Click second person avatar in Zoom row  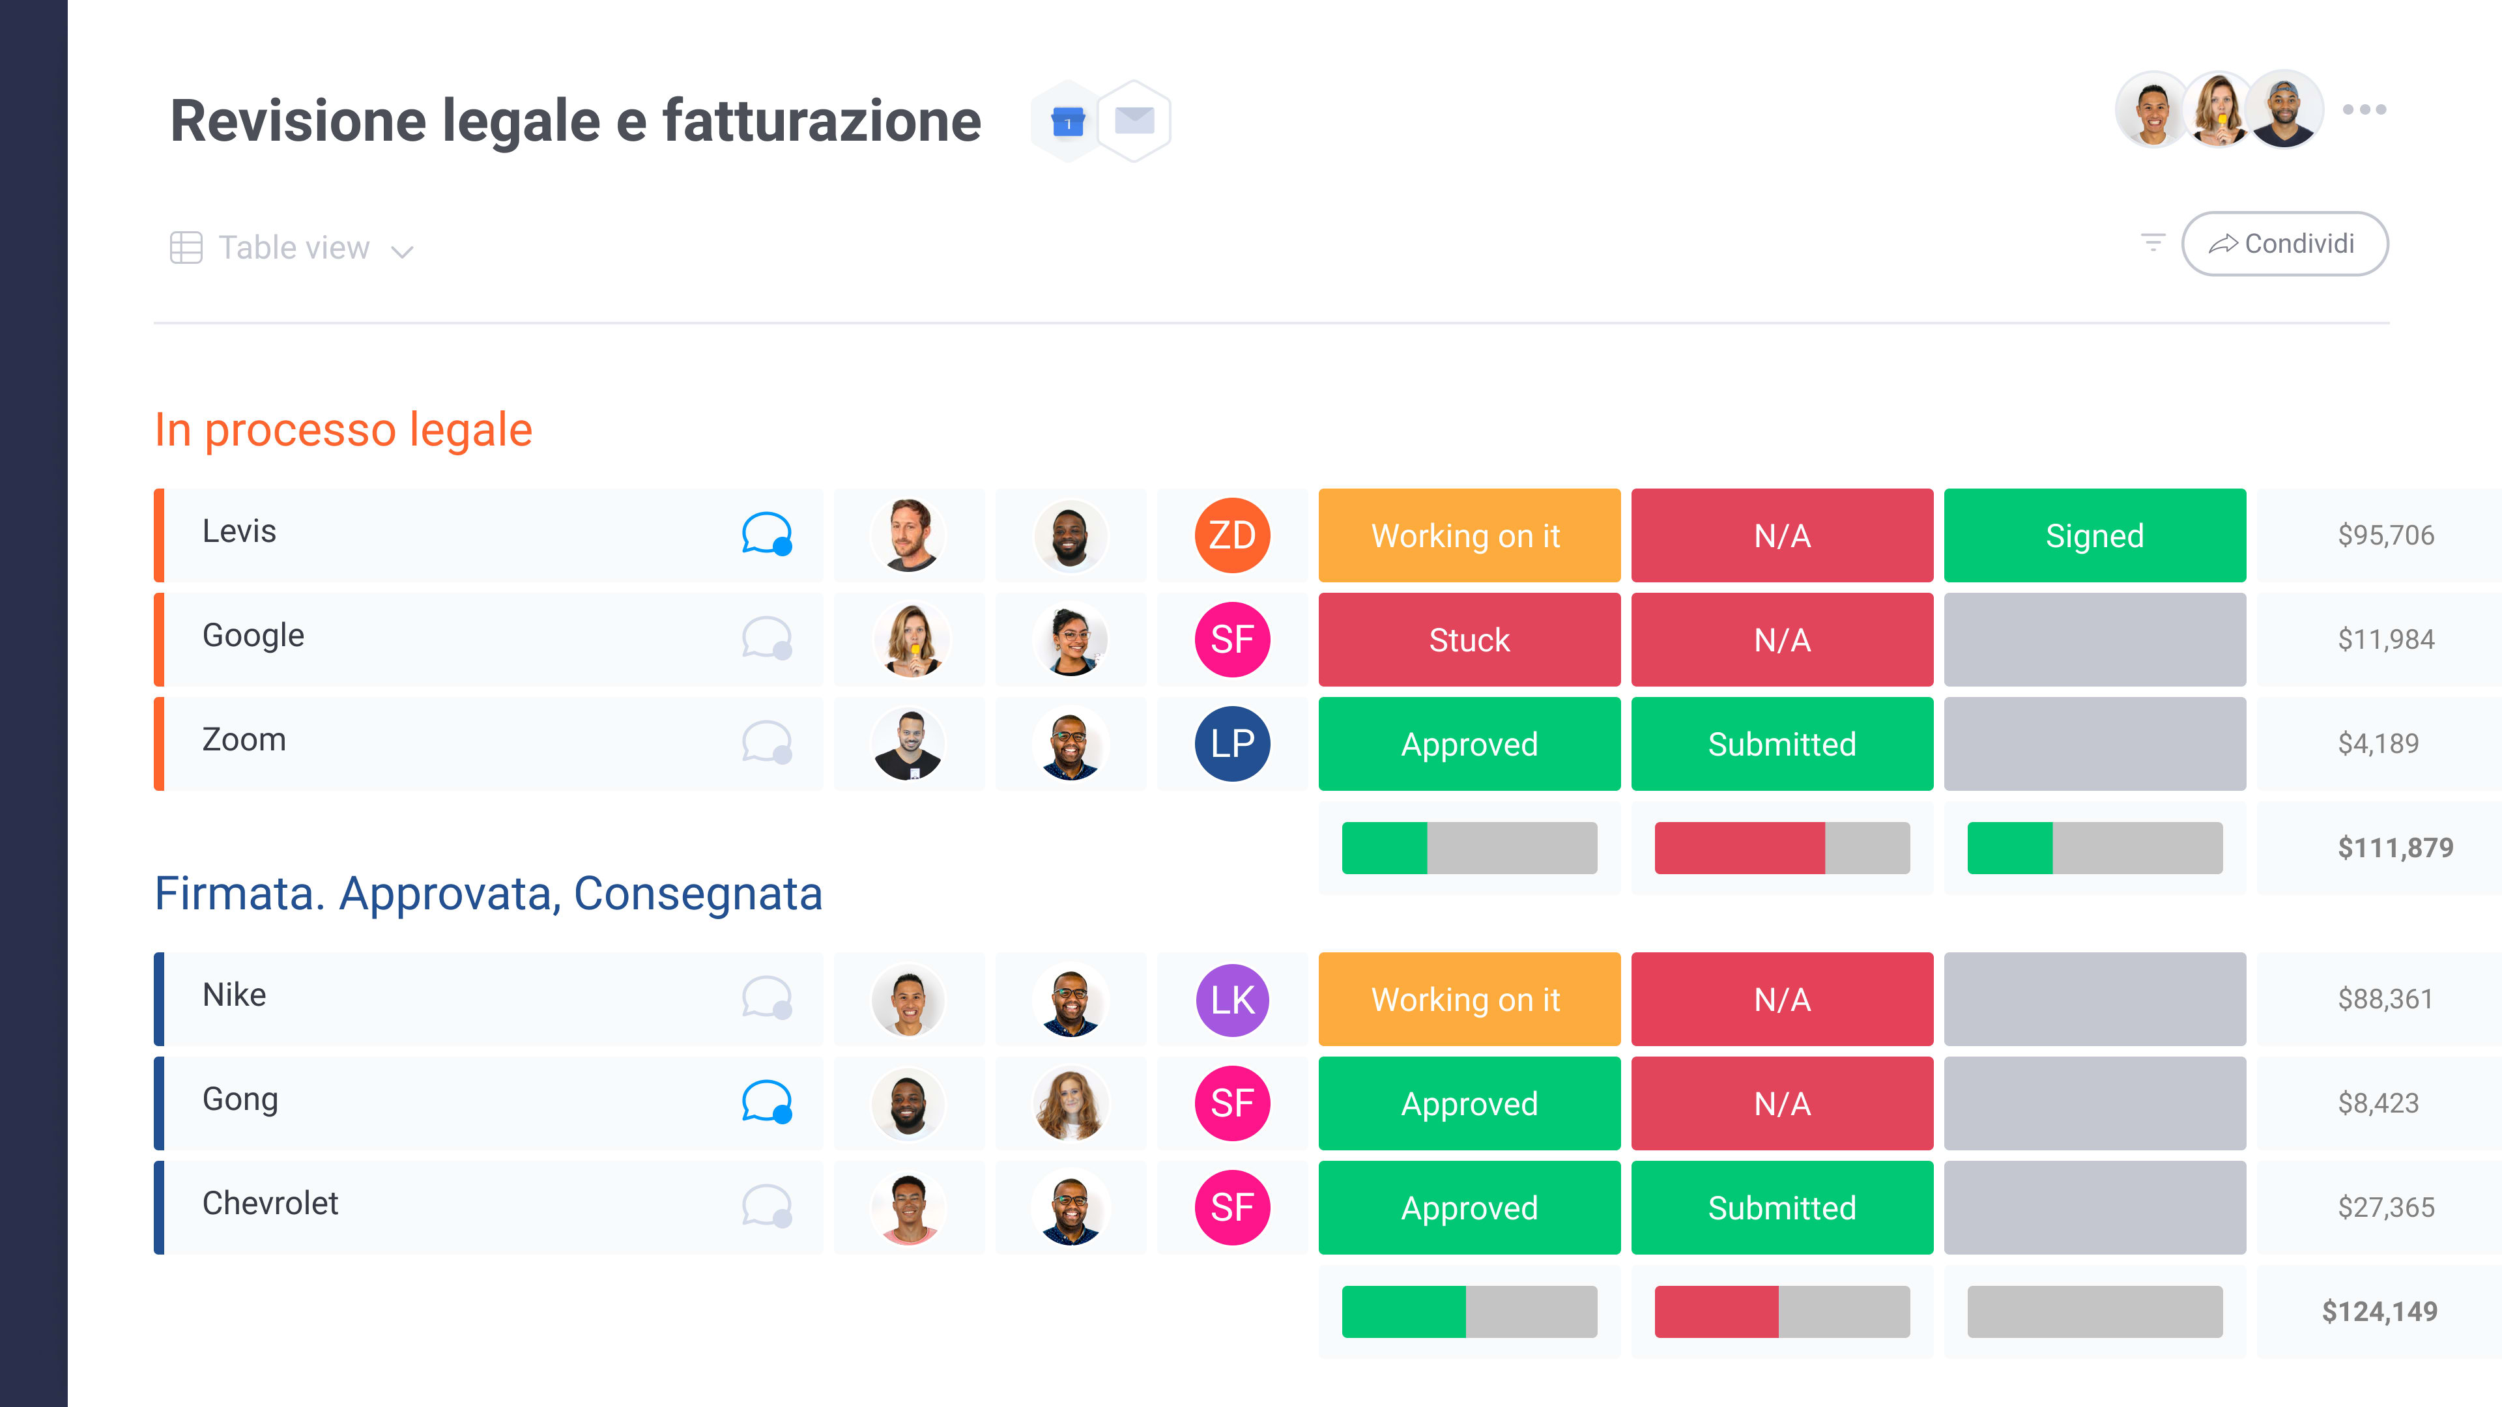(1071, 744)
